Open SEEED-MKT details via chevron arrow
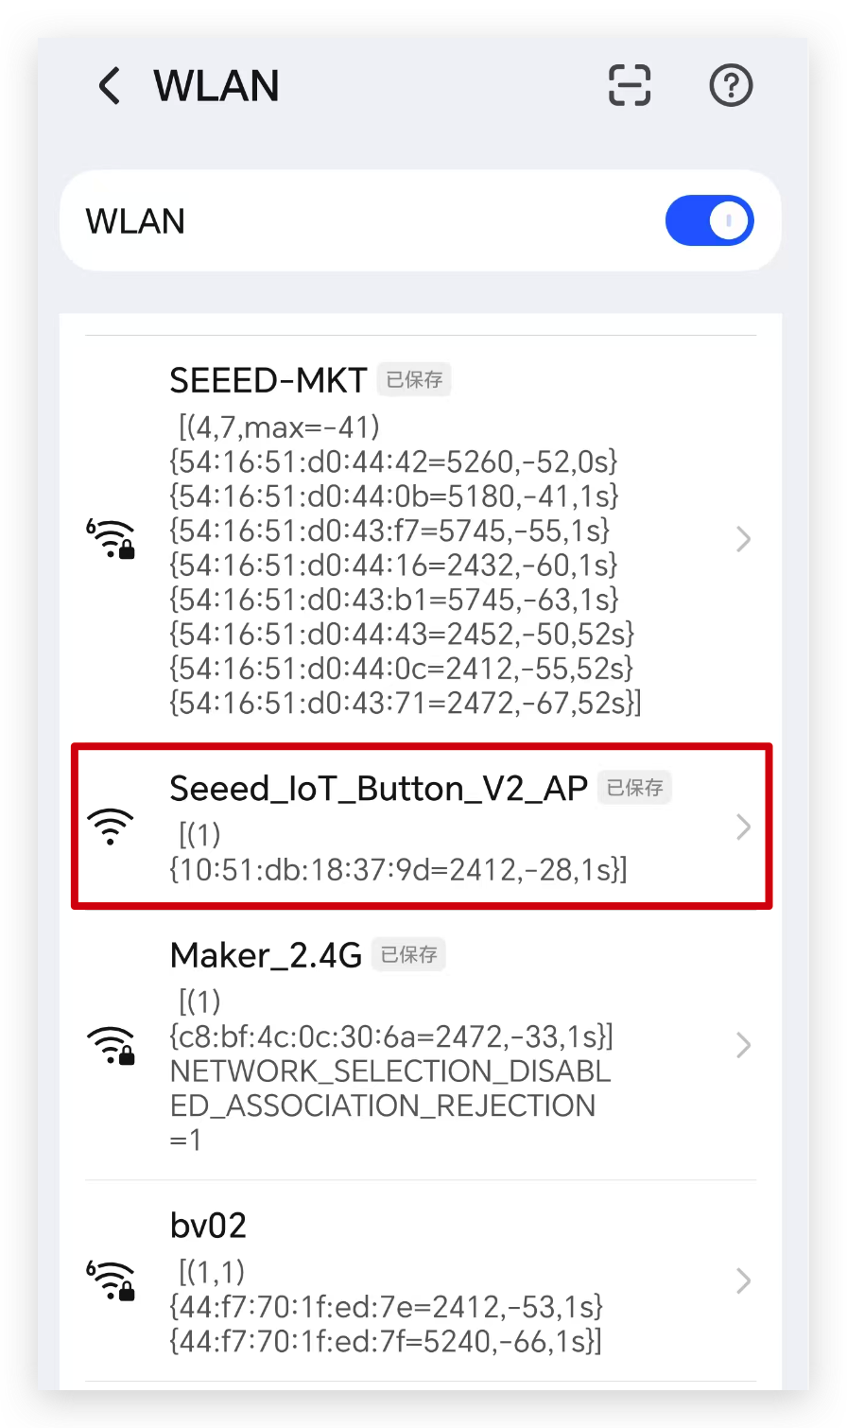 click(744, 540)
